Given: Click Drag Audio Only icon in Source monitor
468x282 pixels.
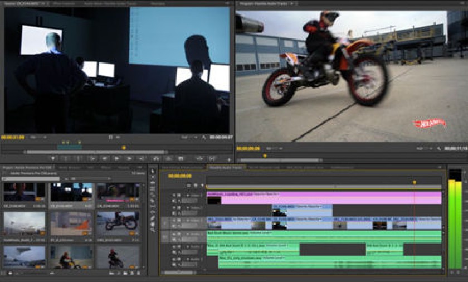Looking at the screenshot, I should 118,137.
